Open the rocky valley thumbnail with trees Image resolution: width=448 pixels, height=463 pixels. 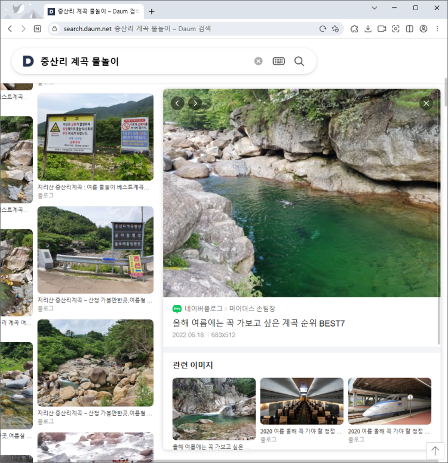pos(95,363)
